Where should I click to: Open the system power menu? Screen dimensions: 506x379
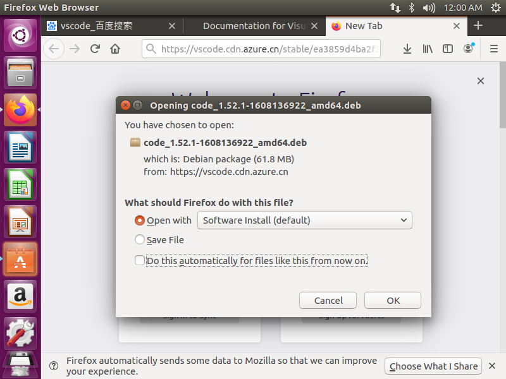[x=496, y=8]
